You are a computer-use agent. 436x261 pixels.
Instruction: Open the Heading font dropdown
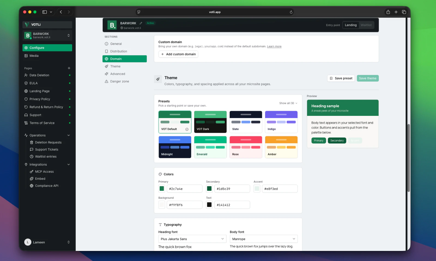coord(192,239)
